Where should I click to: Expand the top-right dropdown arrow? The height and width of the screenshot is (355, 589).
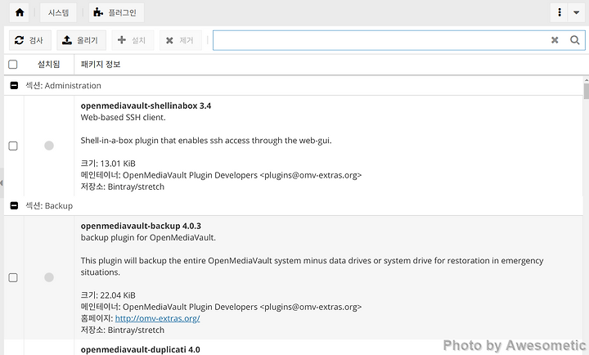click(x=576, y=12)
